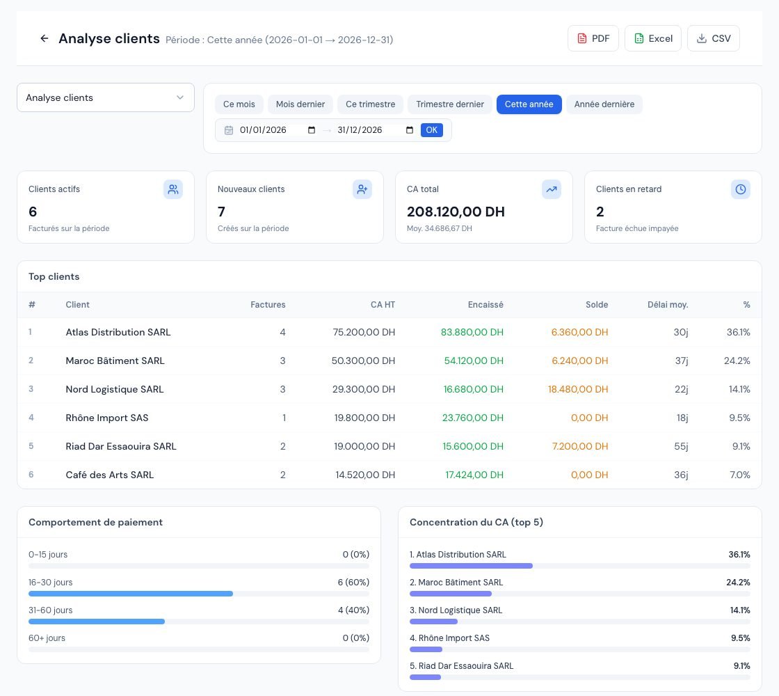Click the 60+ jours label
Screen dimensions: 779x696
pos(47,638)
